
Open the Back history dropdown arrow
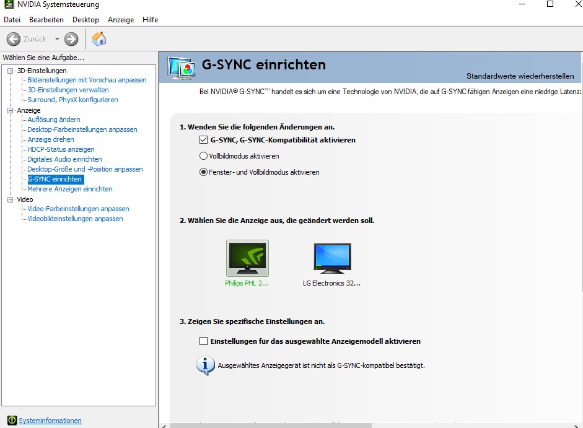[x=57, y=39]
